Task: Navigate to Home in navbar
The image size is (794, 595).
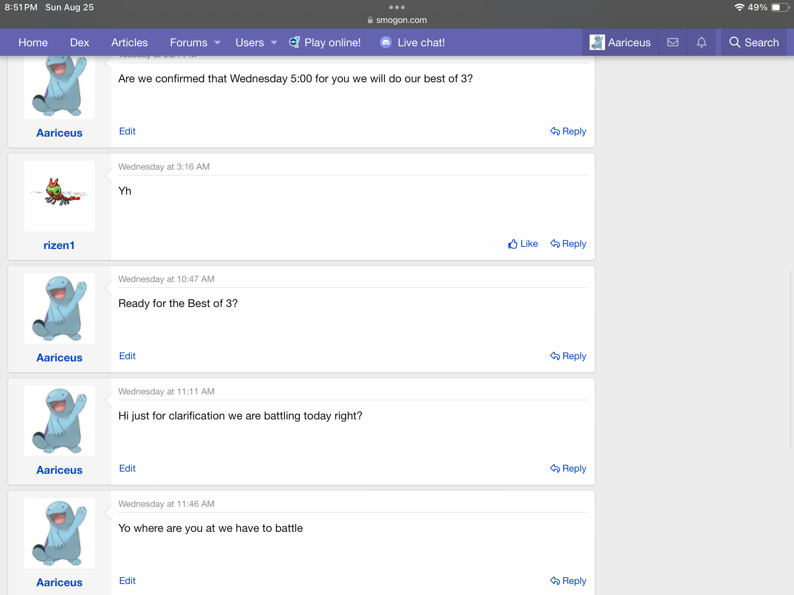Action: [33, 43]
